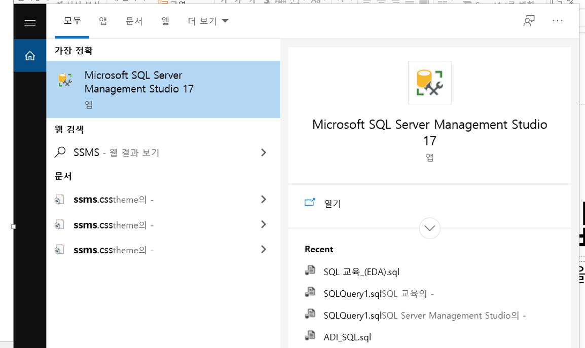Expand the SSMS web results arrow
Screen dimensions: 585x348
coord(264,152)
